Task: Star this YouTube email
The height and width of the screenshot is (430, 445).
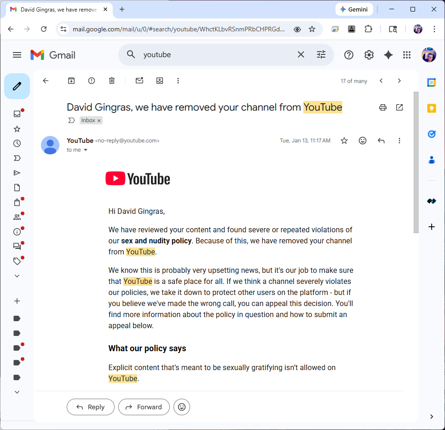Action: pyautogui.click(x=344, y=141)
